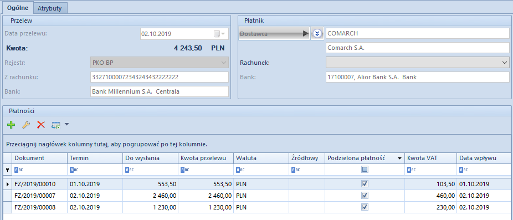Screen dimensions: 513x220
Task: Select the Ogólne tab
Action: click(x=18, y=8)
